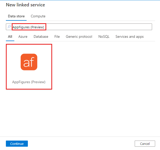The height and width of the screenshot is (150, 160).
Task: Filter connectors by NoSQL
Action: point(104,36)
